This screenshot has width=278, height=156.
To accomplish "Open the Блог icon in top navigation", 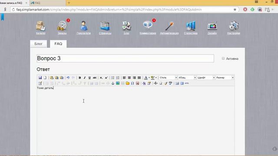I will tap(126, 26).
